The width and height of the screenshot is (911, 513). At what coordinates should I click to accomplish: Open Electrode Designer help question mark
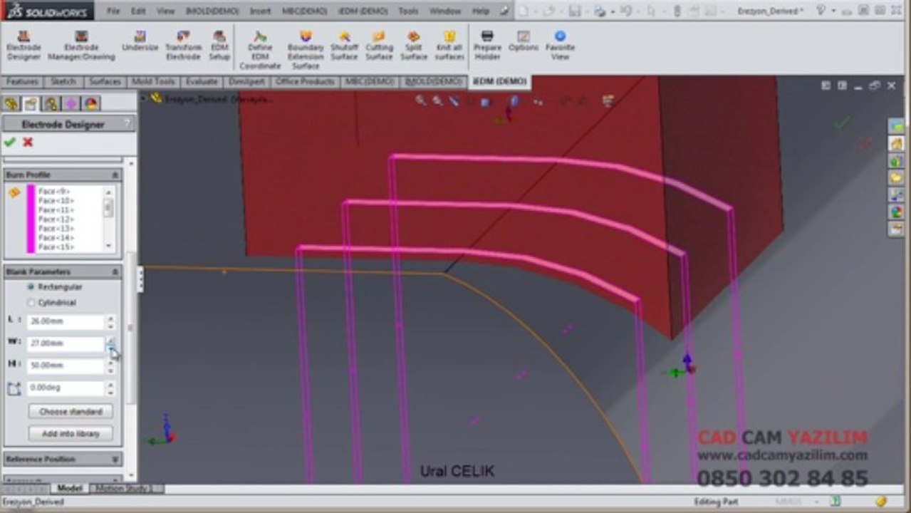[128, 124]
